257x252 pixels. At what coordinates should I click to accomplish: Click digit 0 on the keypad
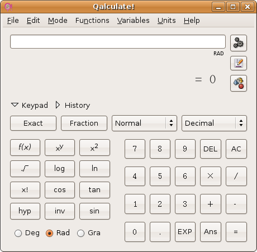(135, 232)
